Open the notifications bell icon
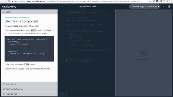This screenshot has width=173, height=97. coord(163,6)
